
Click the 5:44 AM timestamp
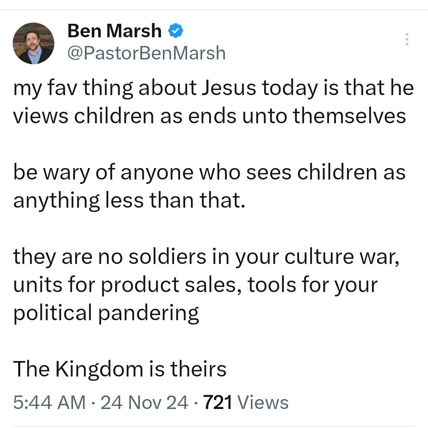pos(49,403)
